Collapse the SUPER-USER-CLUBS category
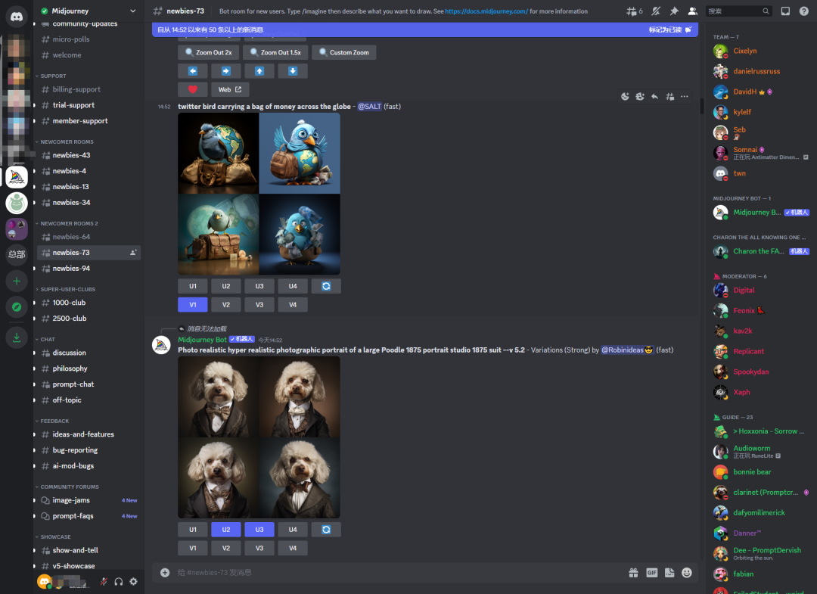 [x=67, y=289]
